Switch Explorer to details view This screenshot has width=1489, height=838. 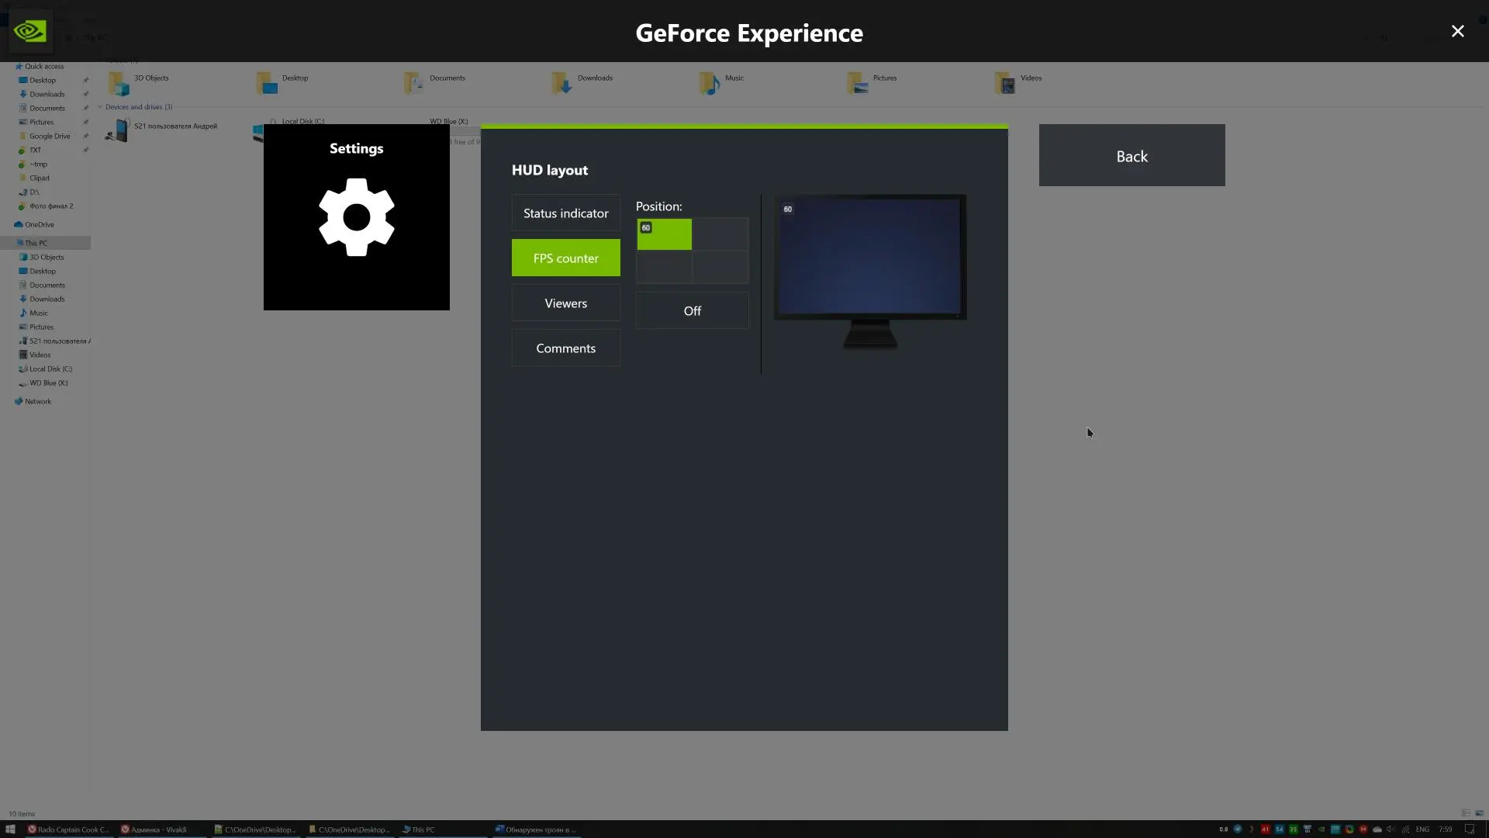tap(1466, 813)
